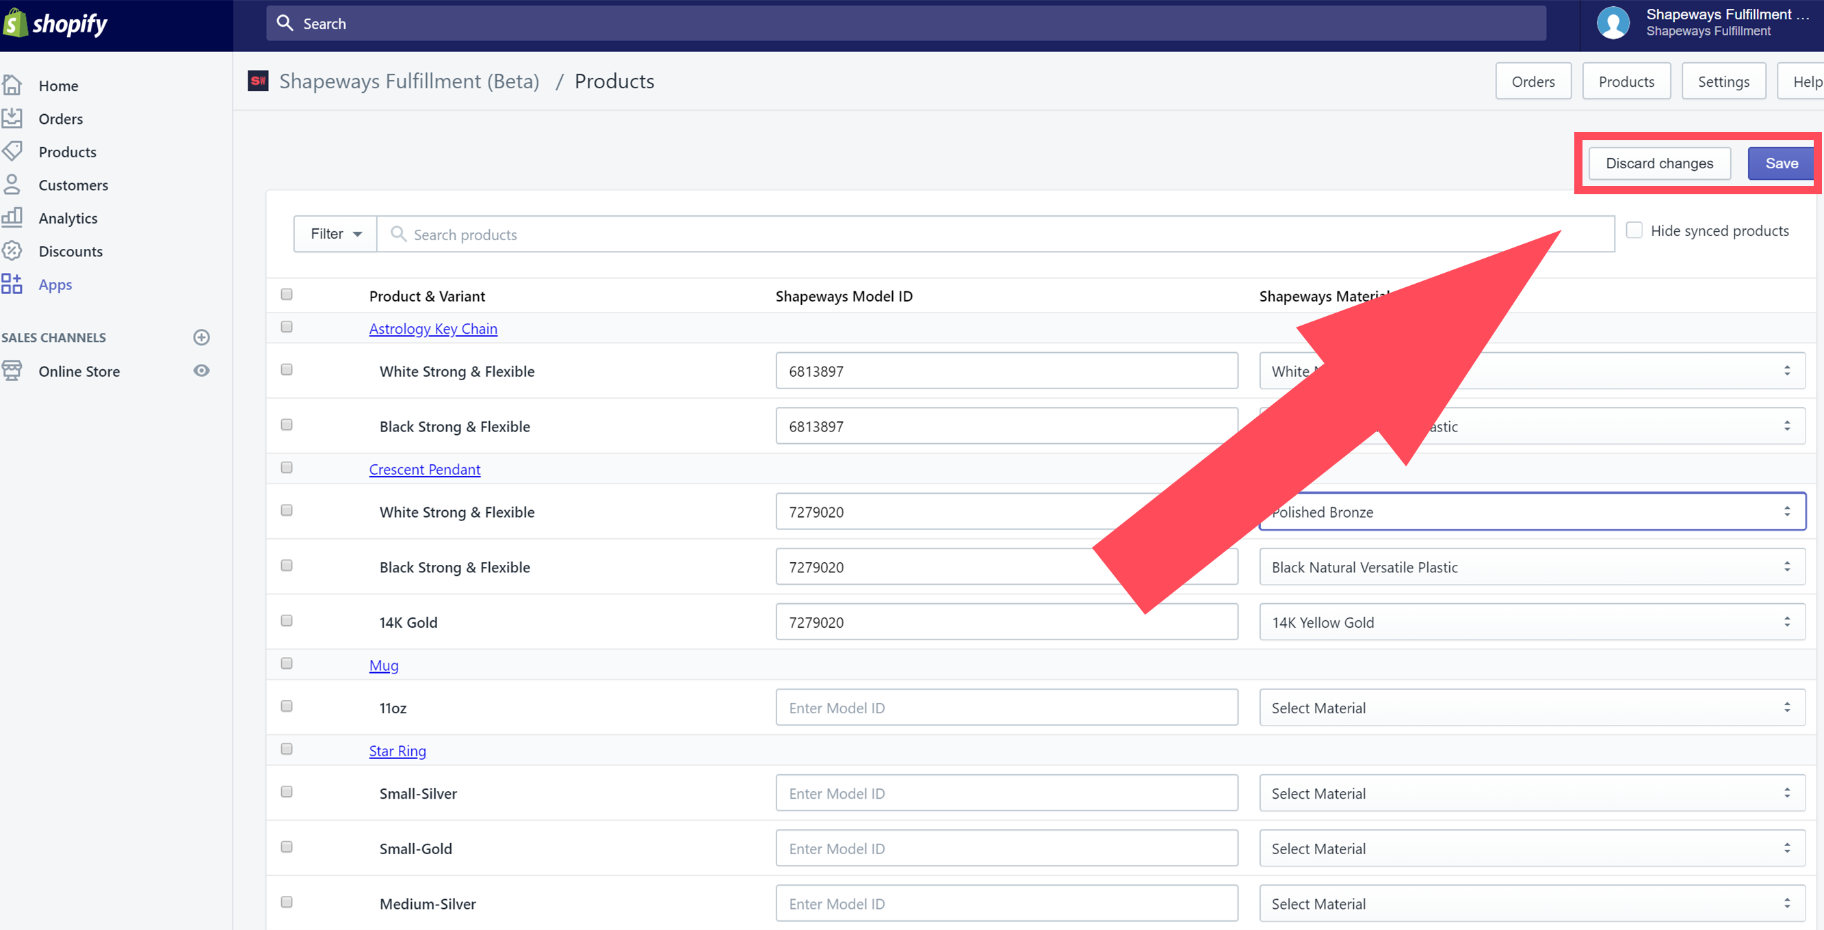The height and width of the screenshot is (930, 1824).
Task: Click the Products tag icon in sidebar
Action: [x=12, y=150]
